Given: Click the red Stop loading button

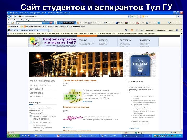Looking at the screenshot, I should [139, 17].
